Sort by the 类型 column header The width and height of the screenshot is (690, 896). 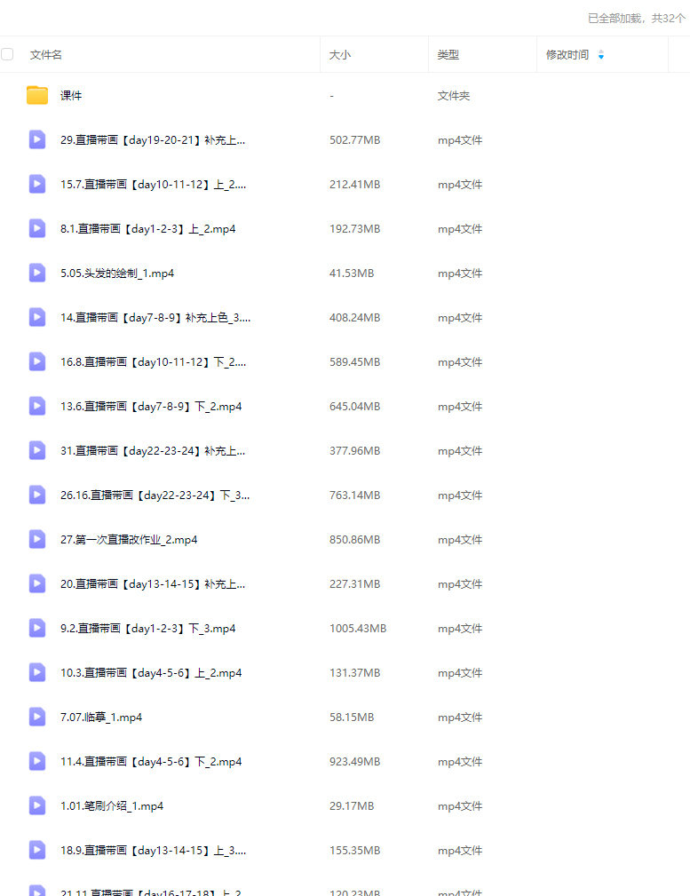(x=448, y=55)
